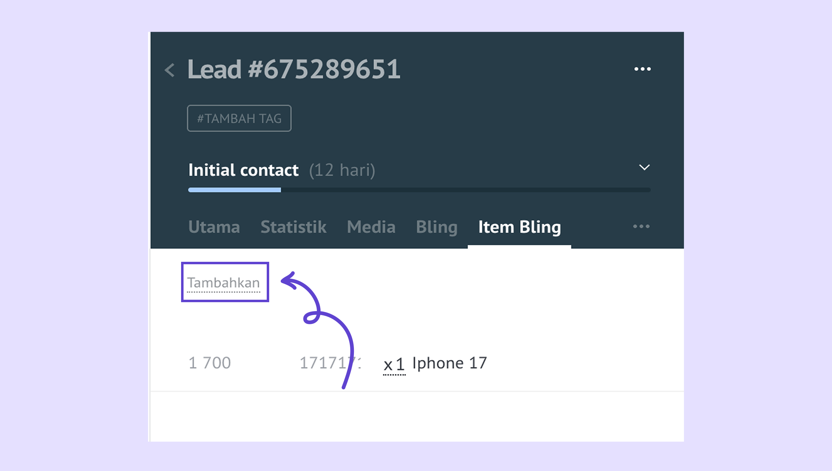Click the #TAMBAH TAG button
This screenshot has height=471, width=832.
(239, 118)
